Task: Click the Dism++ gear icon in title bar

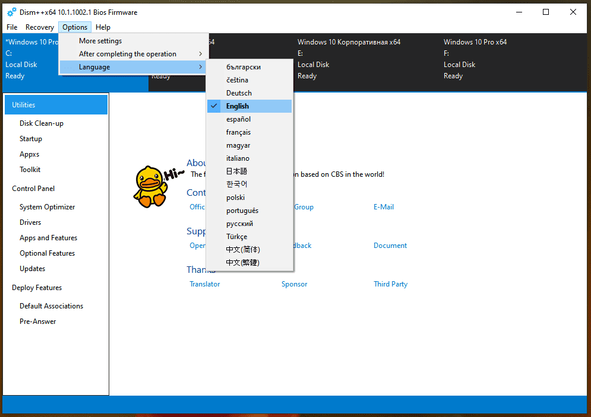Action: click(12, 12)
